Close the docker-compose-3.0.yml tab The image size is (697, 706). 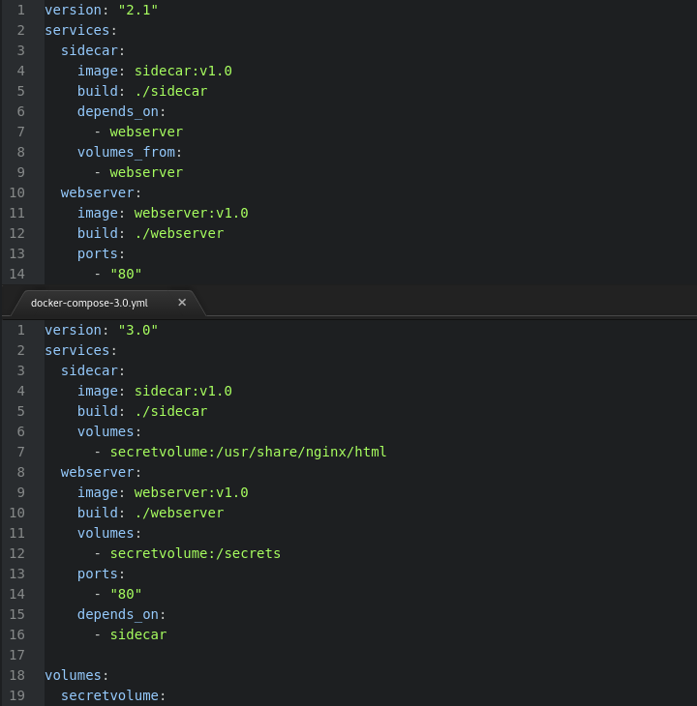[182, 303]
